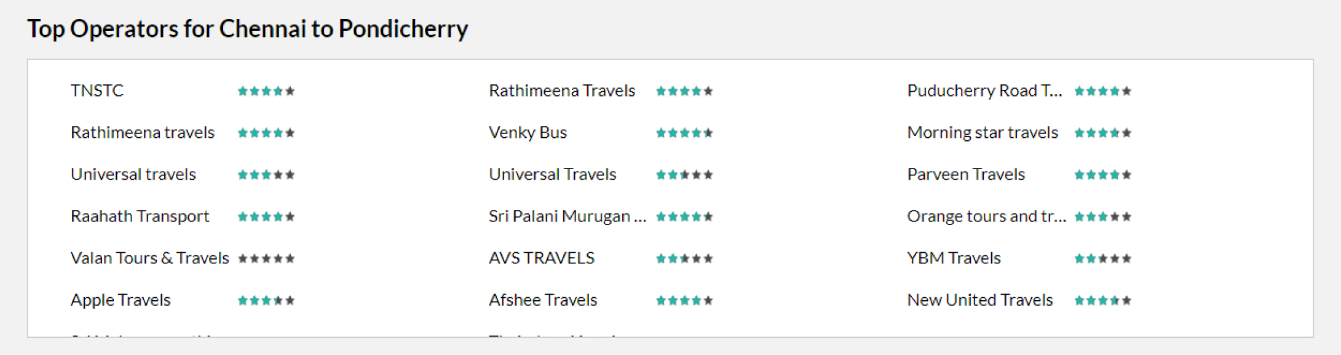Screen dimensions: 1341x355
Task: Click Afshee Travels star rating
Action: click(x=684, y=300)
